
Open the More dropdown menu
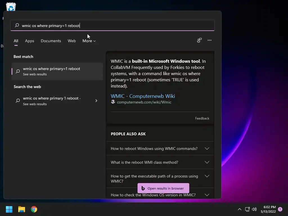(x=89, y=41)
